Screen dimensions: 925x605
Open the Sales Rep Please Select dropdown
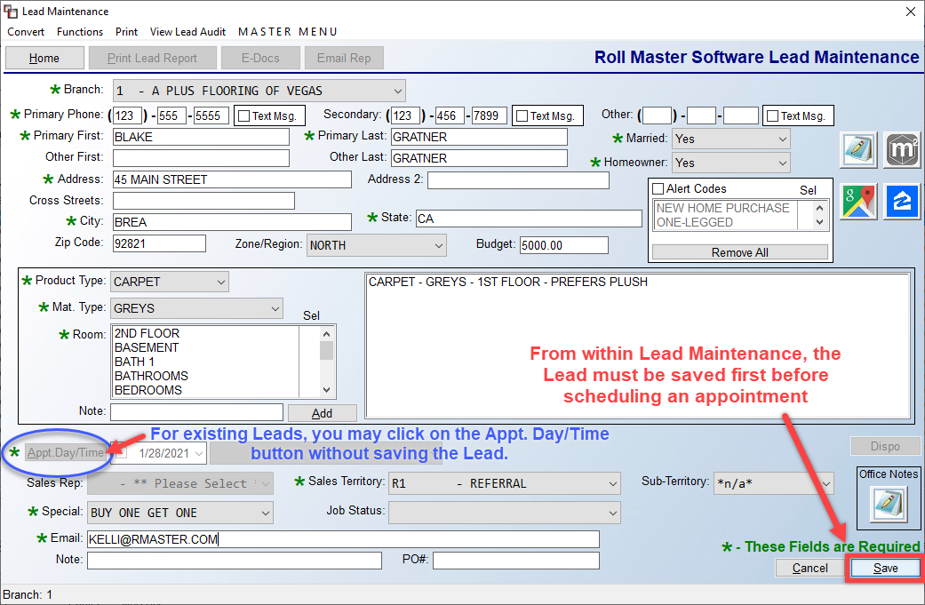[266, 483]
